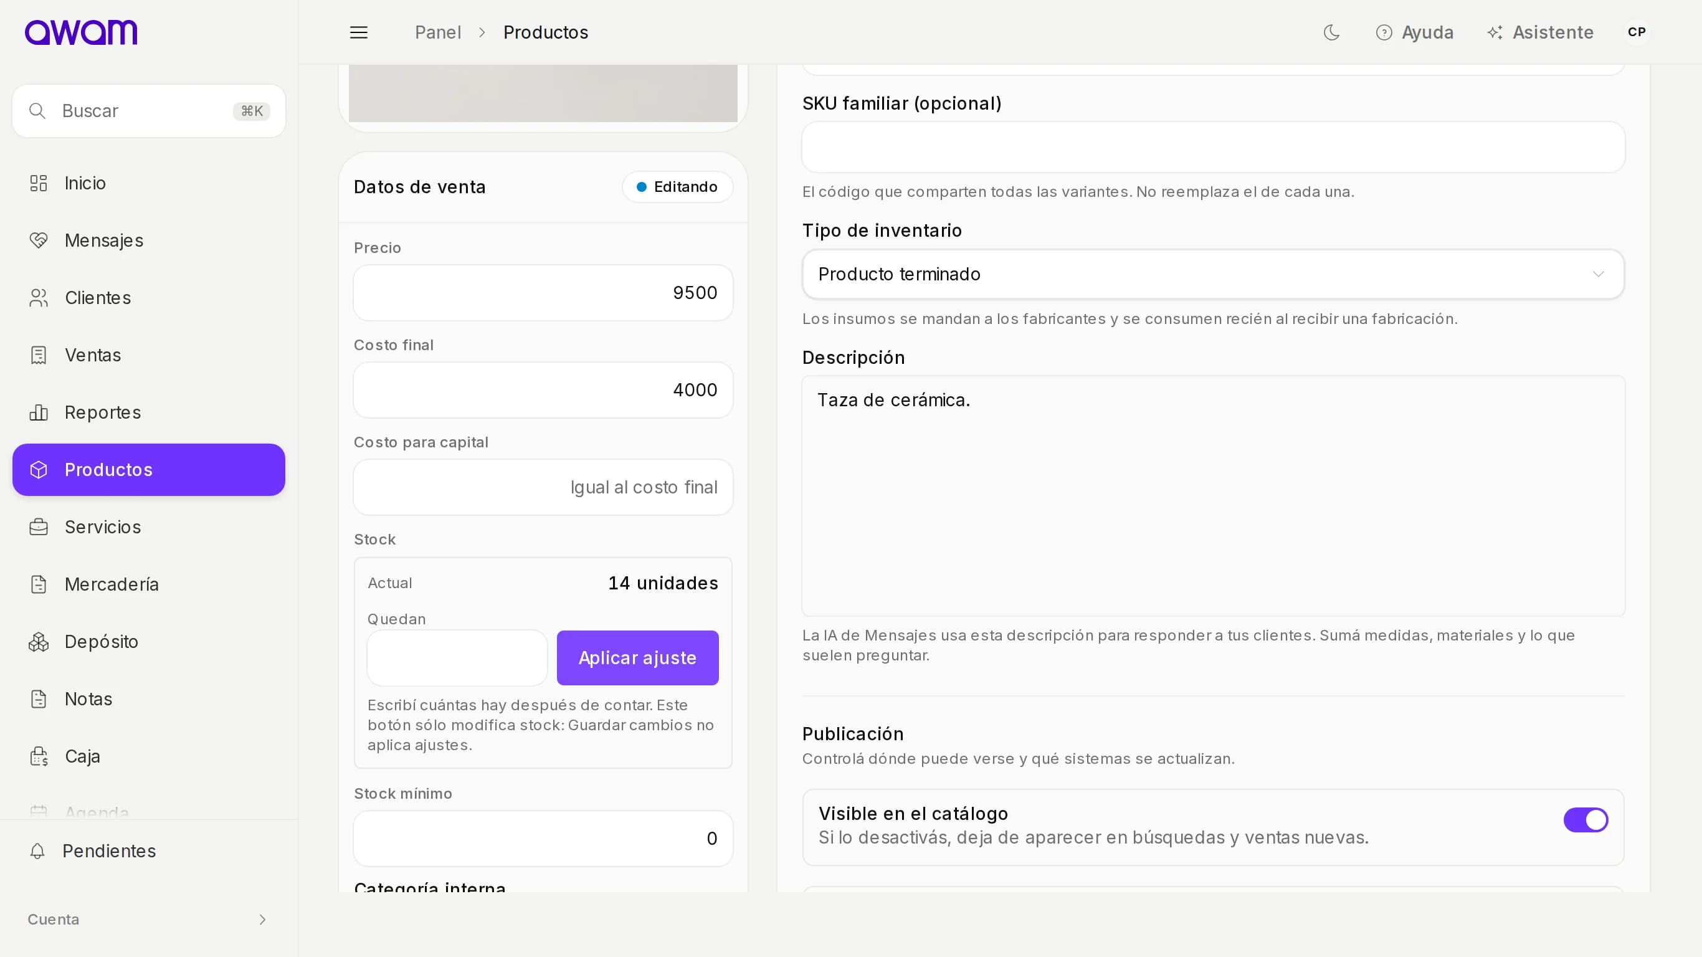Click the Descripción text area

click(1213, 496)
